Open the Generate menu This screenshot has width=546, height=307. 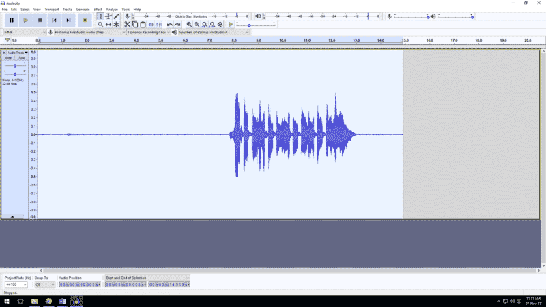83,10
